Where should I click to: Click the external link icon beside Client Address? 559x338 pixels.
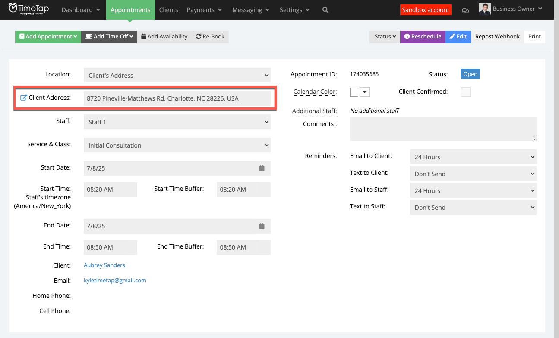point(23,98)
